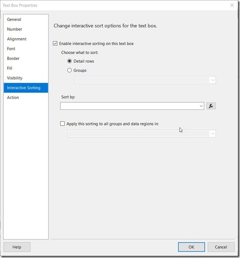Image resolution: width=240 pixels, height=258 pixels.
Task: Expand the Groups list dropdown
Action: click(x=213, y=80)
